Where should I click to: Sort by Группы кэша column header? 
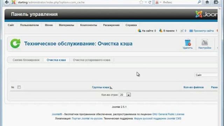[100, 87]
